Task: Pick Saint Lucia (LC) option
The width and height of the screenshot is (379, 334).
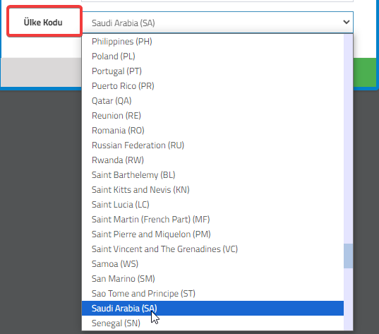Action: pyautogui.click(x=212, y=205)
